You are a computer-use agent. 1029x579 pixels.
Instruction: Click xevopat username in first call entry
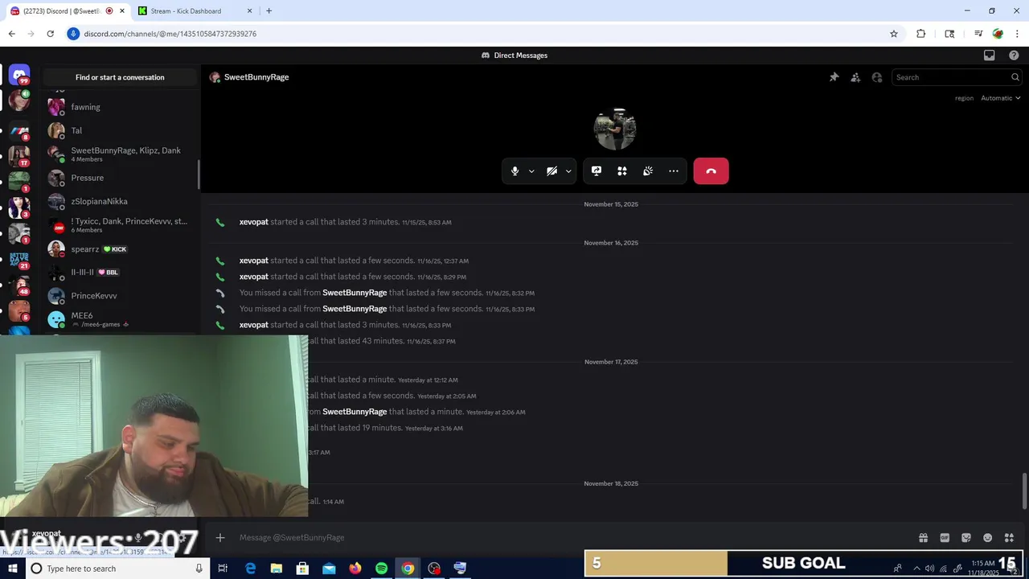254,222
